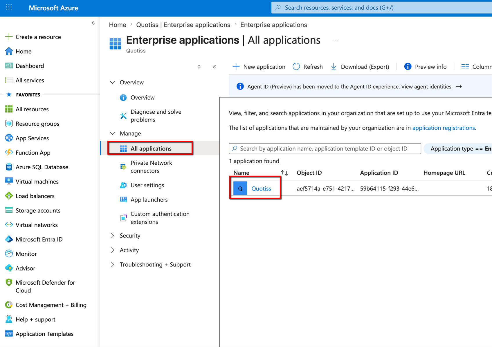Click the application name search field
Viewport: 492px width, 347px height.
pos(325,149)
